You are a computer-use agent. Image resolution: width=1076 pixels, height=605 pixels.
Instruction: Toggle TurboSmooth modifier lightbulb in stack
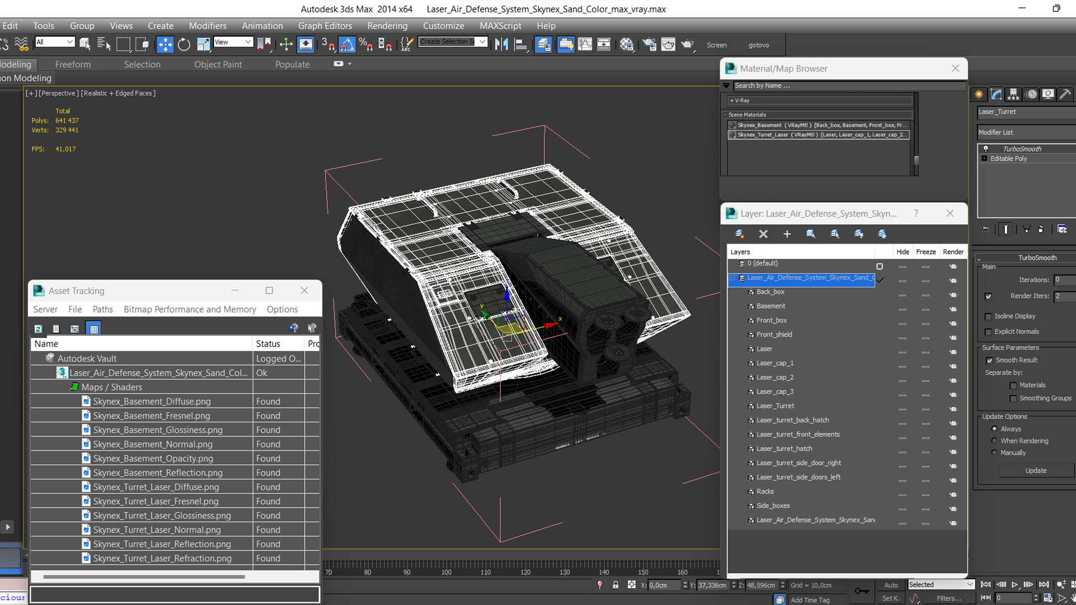click(985, 148)
